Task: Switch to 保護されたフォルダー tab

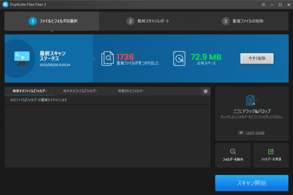Action: coord(131,91)
